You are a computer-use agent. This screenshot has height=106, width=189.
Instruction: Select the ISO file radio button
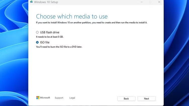point(37,42)
